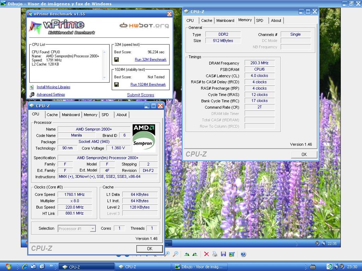Open the image for editing in the viewer
Viewport: 362px width, 271px height.
tap(232, 254)
